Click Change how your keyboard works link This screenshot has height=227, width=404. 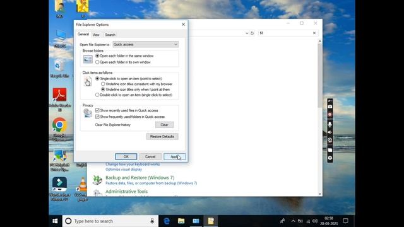point(133,164)
